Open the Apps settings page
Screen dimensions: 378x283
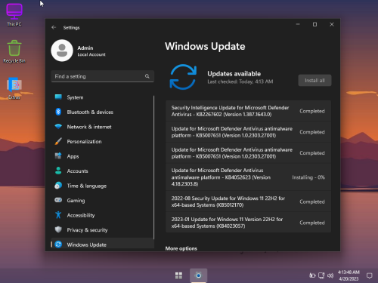coord(102,156)
